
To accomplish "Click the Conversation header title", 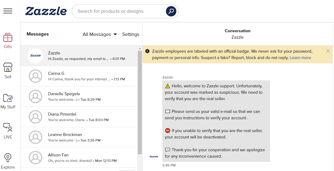I will [x=237, y=31].
